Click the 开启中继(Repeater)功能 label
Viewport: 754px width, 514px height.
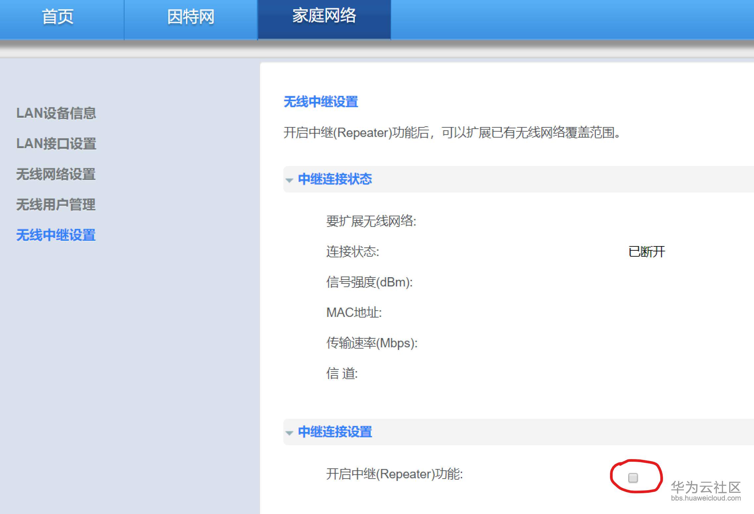pyautogui.click(x=394, y=474)
